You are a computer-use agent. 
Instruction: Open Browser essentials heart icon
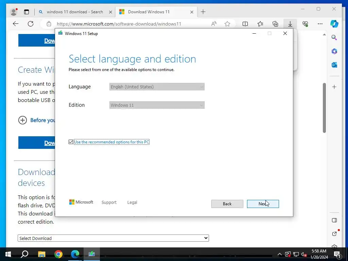[x=305, y=24]
